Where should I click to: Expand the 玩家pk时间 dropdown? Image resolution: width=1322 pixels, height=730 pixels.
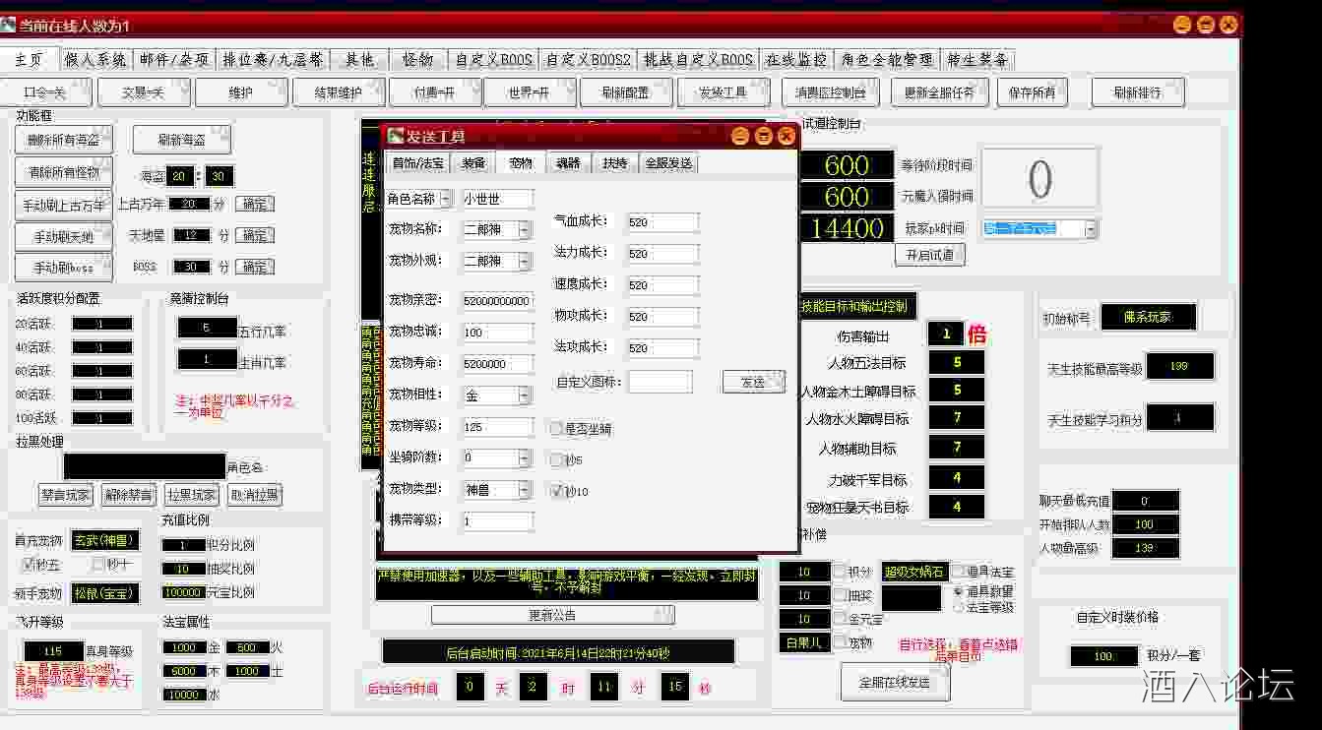(1090, 228)
